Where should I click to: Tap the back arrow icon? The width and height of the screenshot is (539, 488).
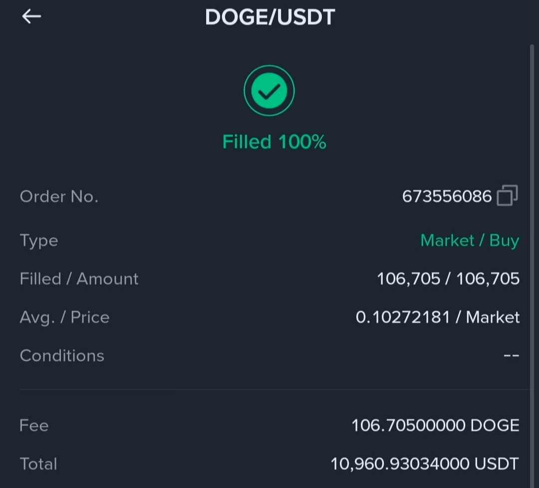pos(31,16)
